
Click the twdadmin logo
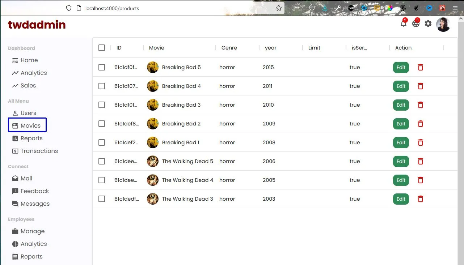(37, 25)
